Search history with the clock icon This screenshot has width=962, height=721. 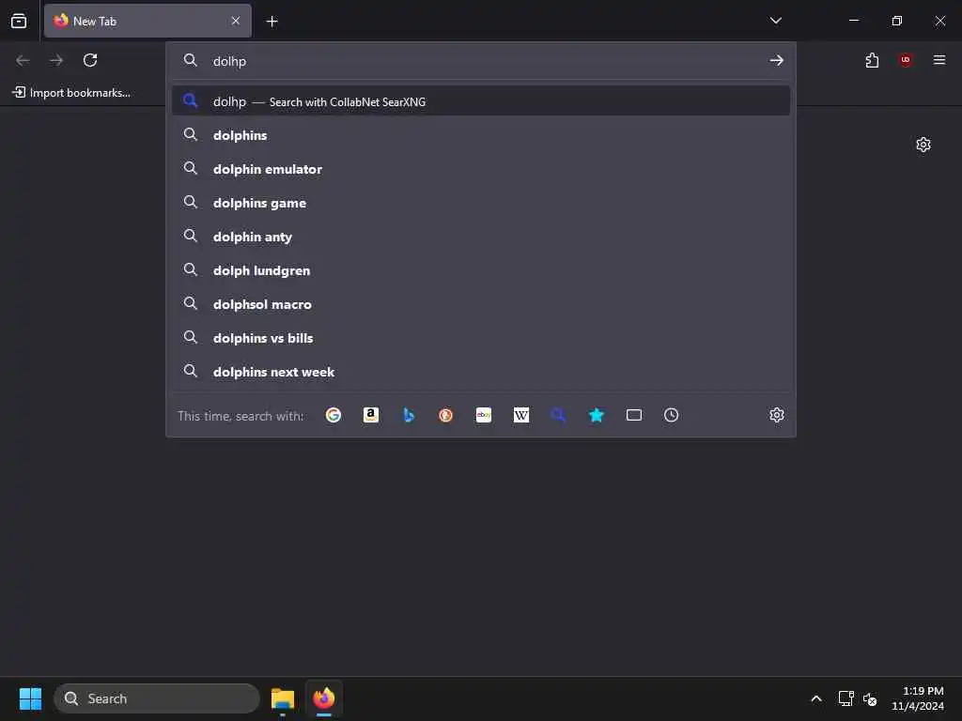(x=671, y=415)
